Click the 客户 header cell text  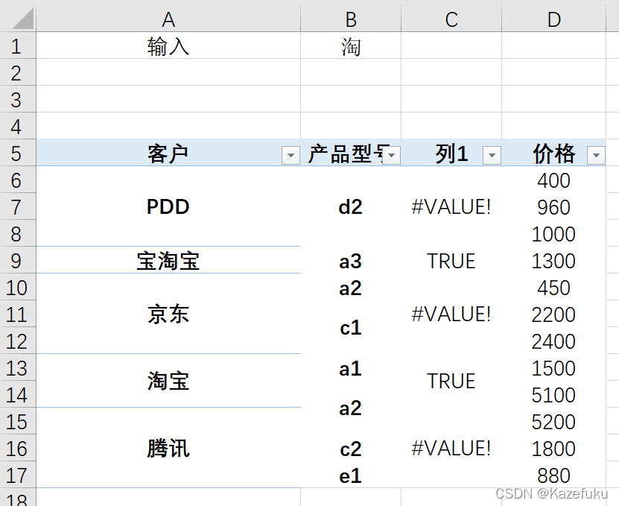coord(168,154)
